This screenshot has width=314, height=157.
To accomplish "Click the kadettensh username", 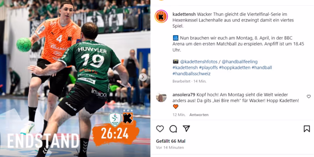I will click(x=184, y=14).
